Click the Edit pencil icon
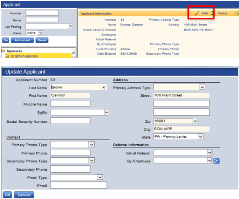Viewport: 239px width, 199px height. (197, 13)
